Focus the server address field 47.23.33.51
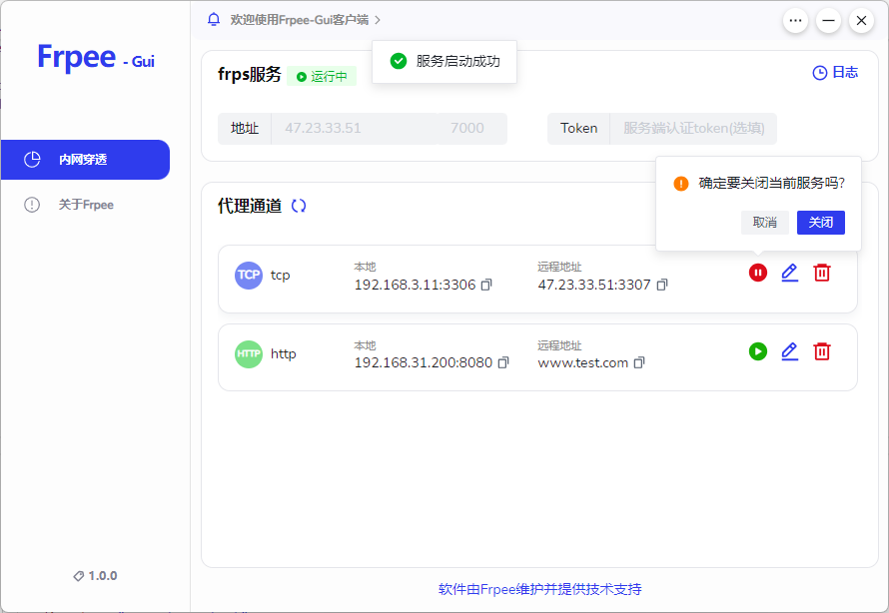The height and width of the screenshot is (613, 889). [x=355, y=129]
